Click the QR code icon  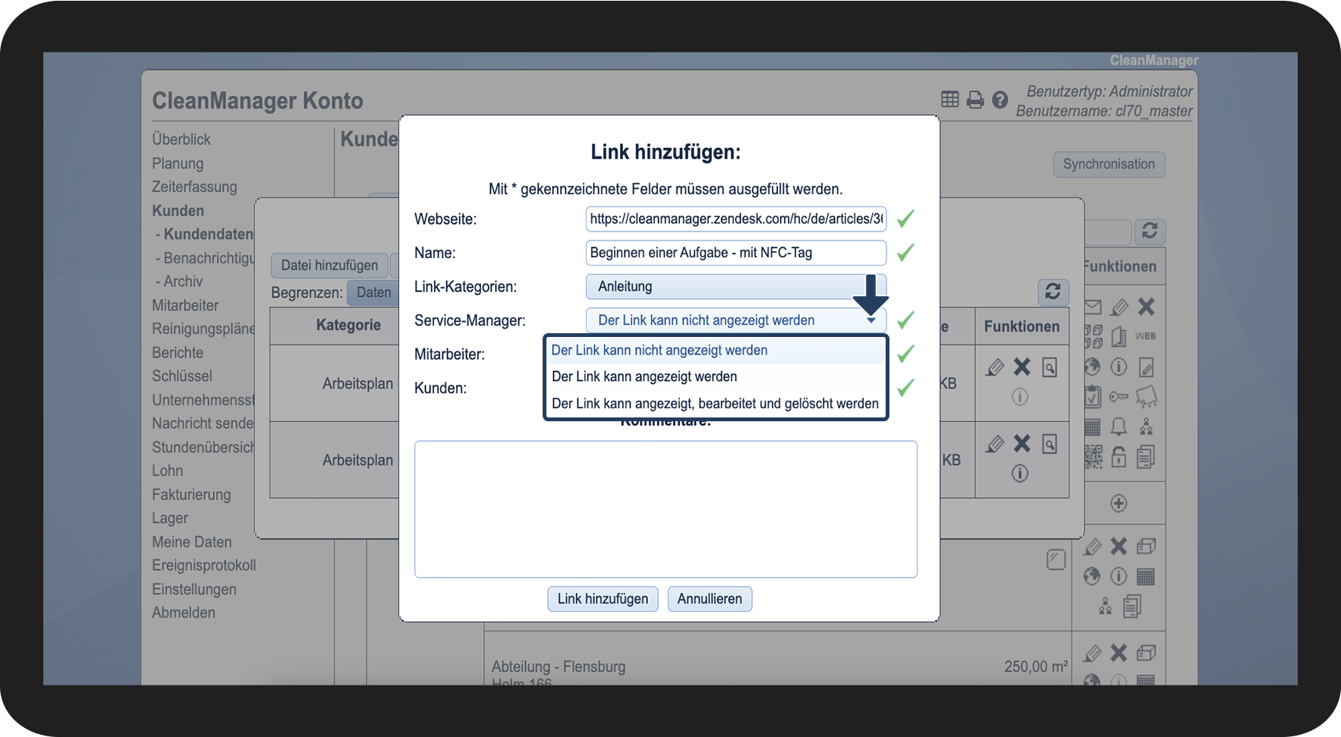click(x=1093, y=456)
